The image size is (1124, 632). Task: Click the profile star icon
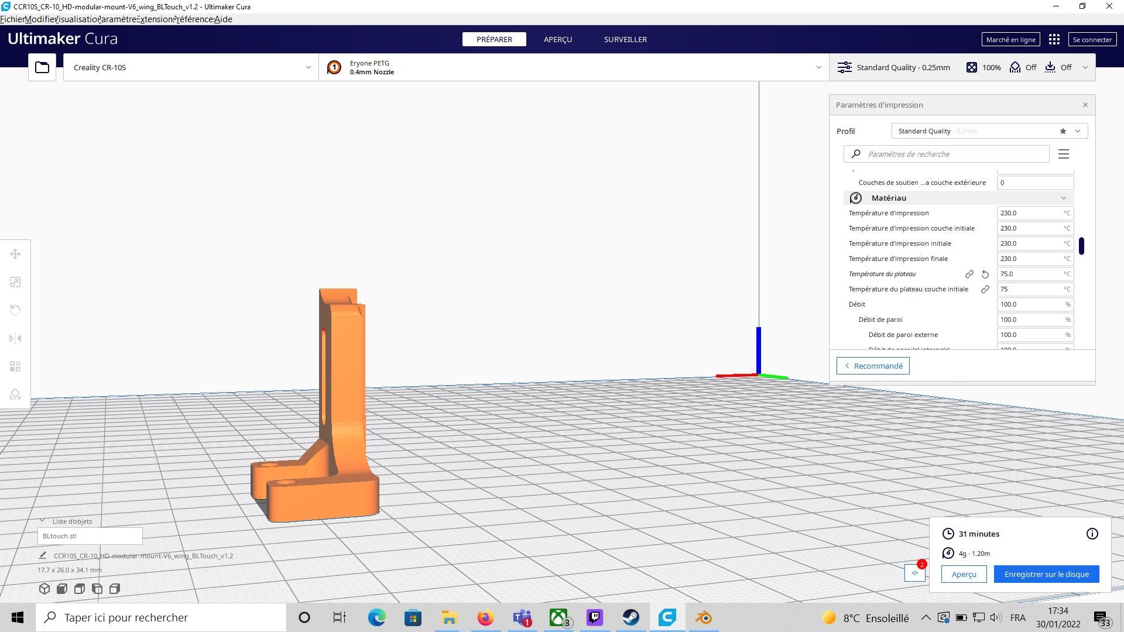coord(1063,131)
